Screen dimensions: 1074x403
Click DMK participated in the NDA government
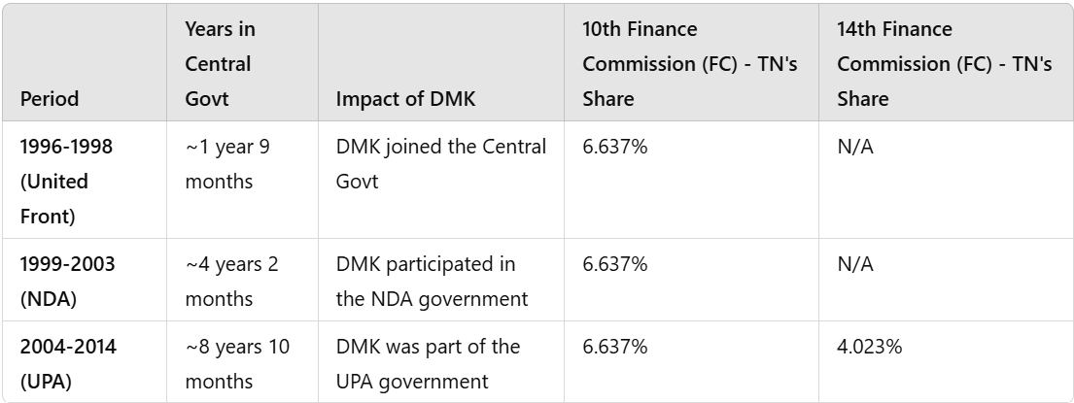click(x=432, y=281)
